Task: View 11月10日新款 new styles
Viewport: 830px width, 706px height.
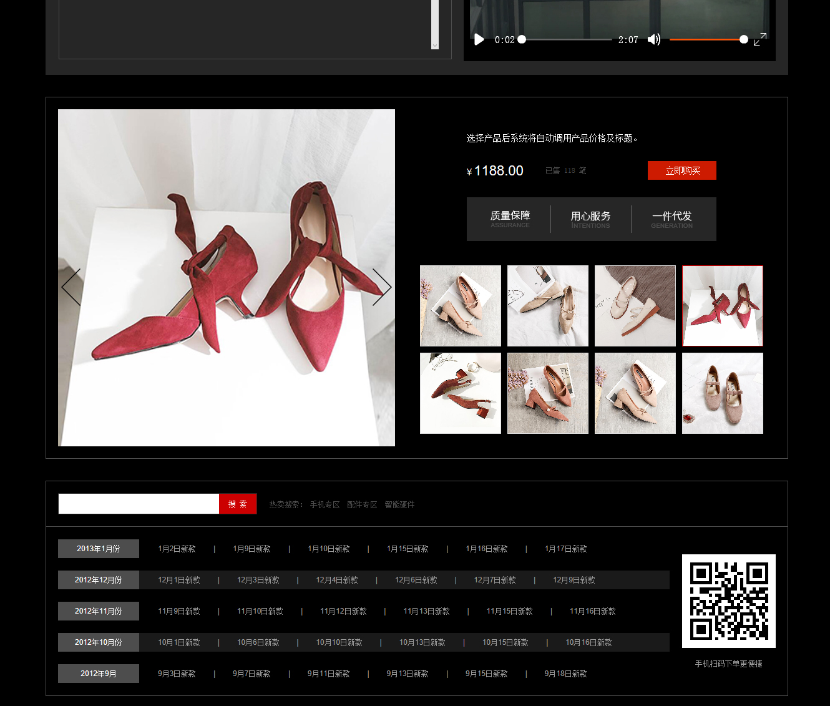Action: point(260,611)
